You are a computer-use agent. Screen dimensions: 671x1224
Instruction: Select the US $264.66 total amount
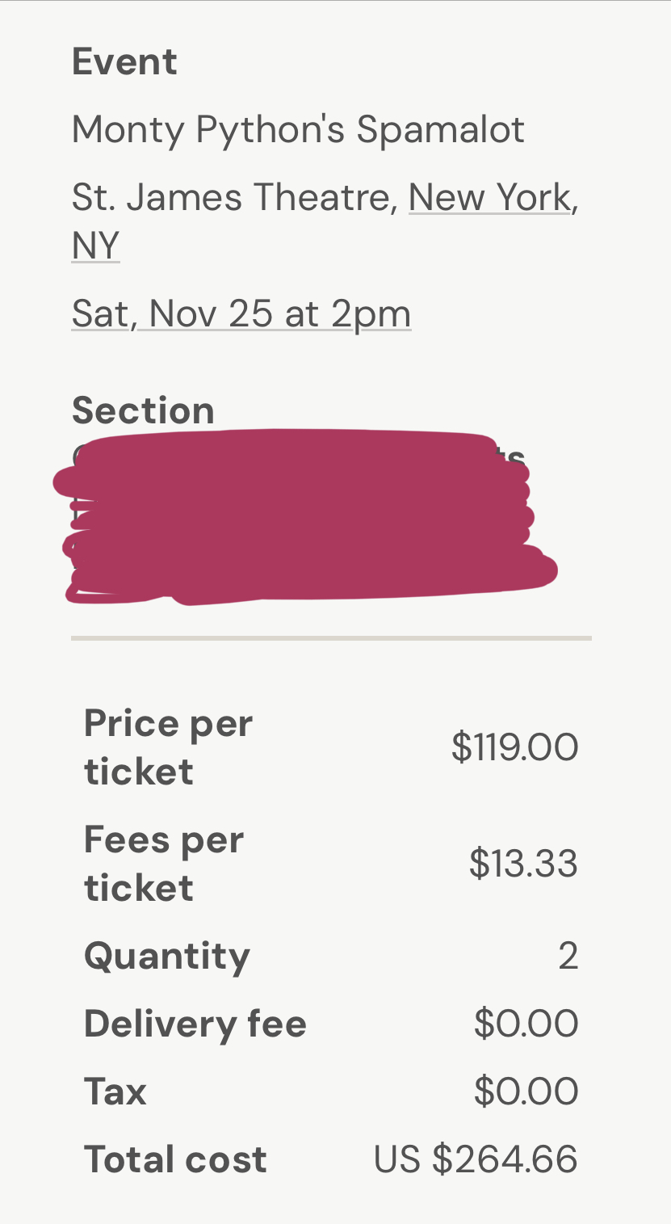[476, 1159]
